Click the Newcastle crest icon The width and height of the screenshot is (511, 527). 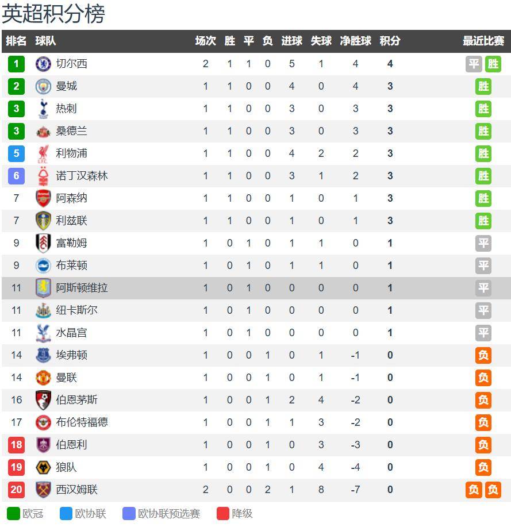43,310
